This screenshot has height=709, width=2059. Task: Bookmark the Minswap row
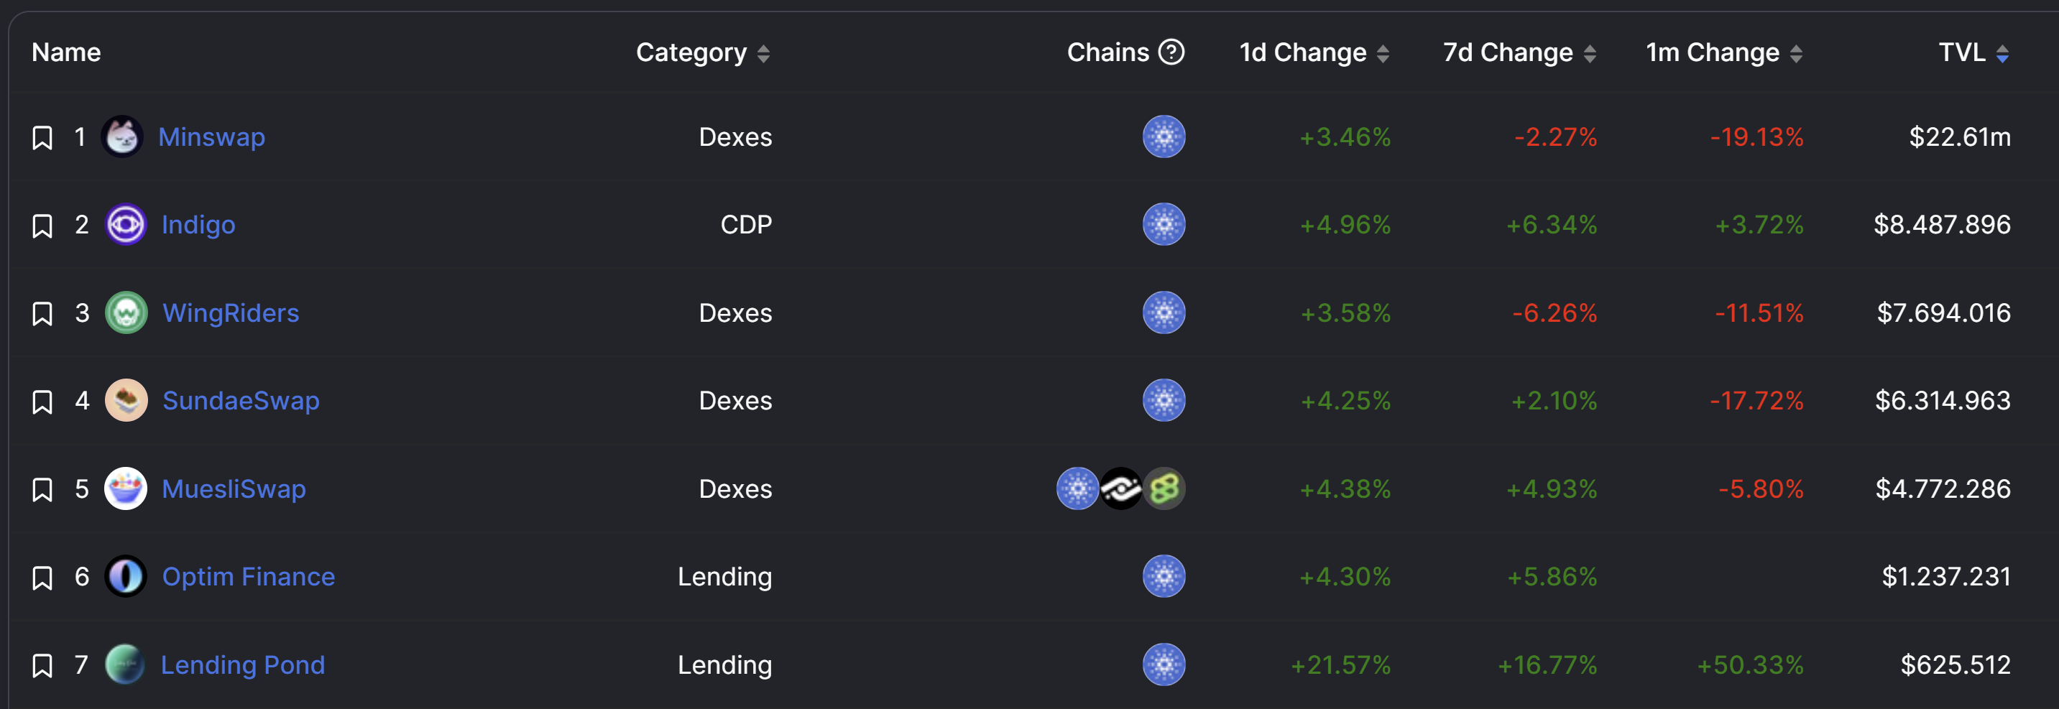tap(42, 136)
